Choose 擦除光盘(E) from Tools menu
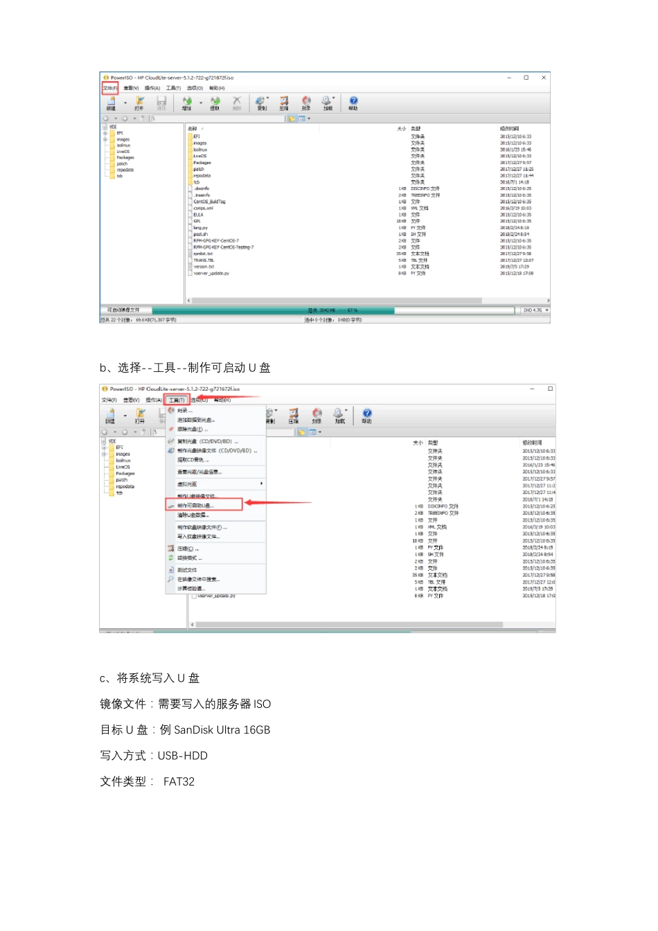658x931 pixels. click(216, 429)
